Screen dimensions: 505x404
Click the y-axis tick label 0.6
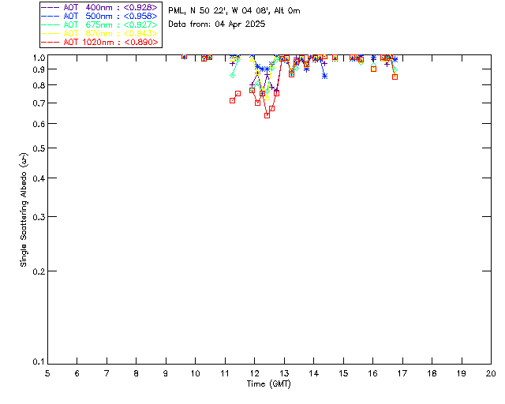point(39,124)
